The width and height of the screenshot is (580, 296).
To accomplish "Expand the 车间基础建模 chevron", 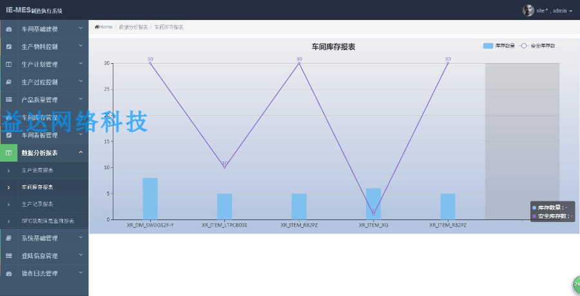I will click(81, 28).
